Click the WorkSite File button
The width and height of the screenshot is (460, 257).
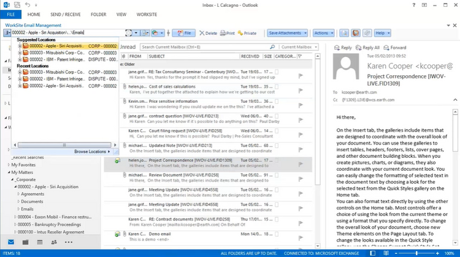pyautogui.click(x=183, y=33)
